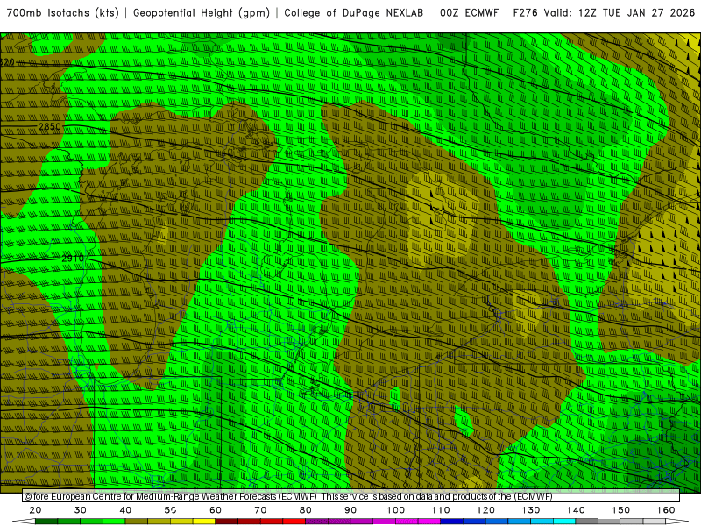
Task: Select the purple 80-85 kt legend swatch
Action: tap(316, 522)
